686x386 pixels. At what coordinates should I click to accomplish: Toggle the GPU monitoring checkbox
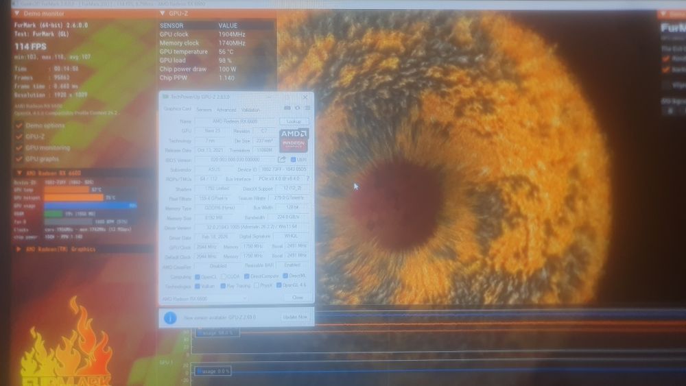pyautogui.click(x=19, y=148)
